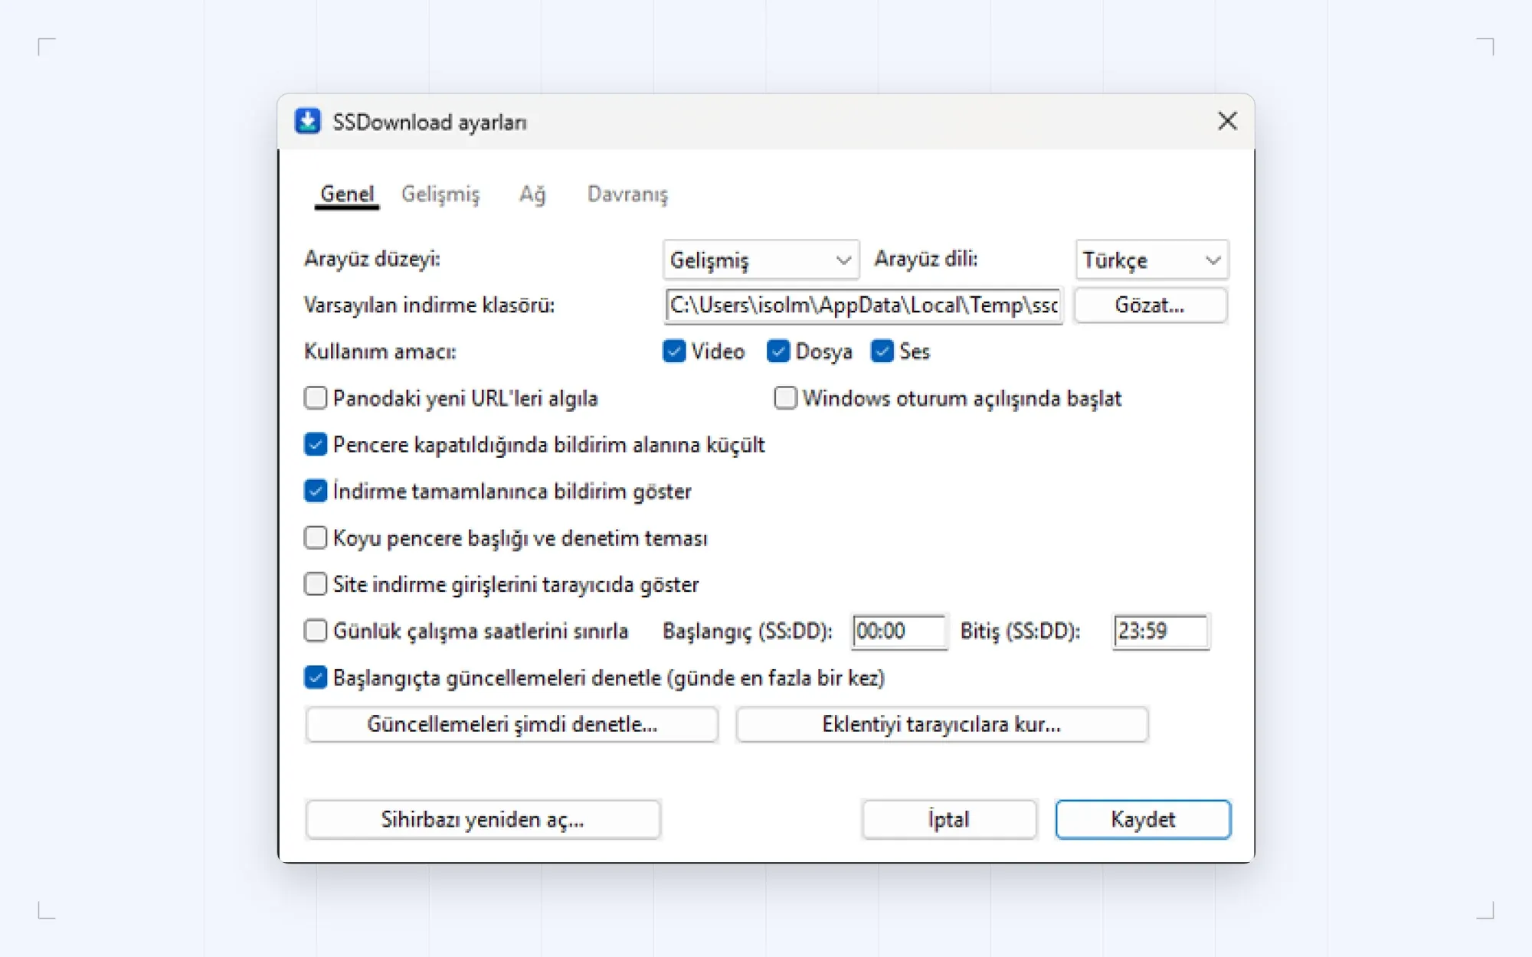This screenshot has height=957, width=1532.
Task: Save settings with the Kaydet button
Action: pos(1143,820)
